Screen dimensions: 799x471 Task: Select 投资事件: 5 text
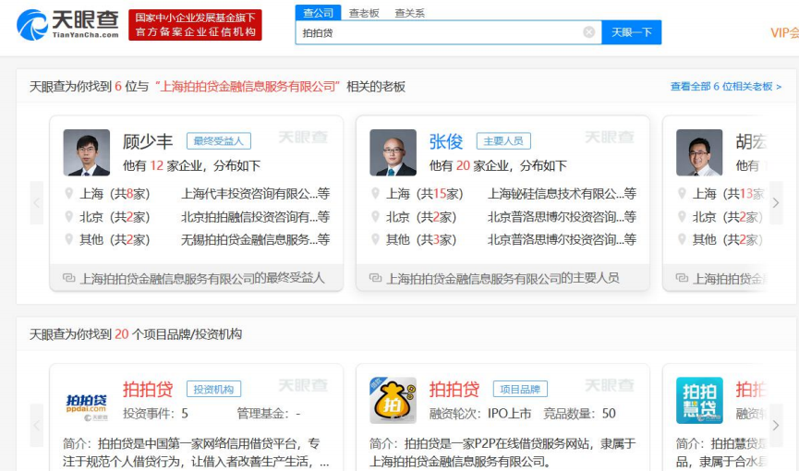pos(155,414)
